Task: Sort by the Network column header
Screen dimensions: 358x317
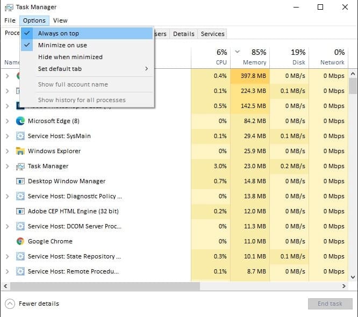Action: coord(328,57)
